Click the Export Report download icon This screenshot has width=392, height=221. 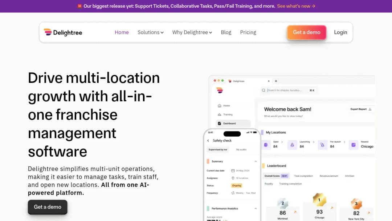point(370,109)
